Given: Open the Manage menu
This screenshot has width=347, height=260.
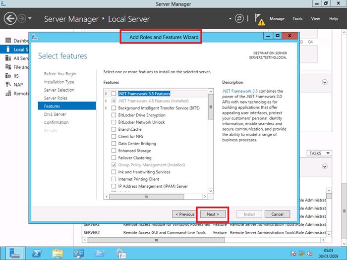Looking at the screenshot, I should (x=277, y=19).
